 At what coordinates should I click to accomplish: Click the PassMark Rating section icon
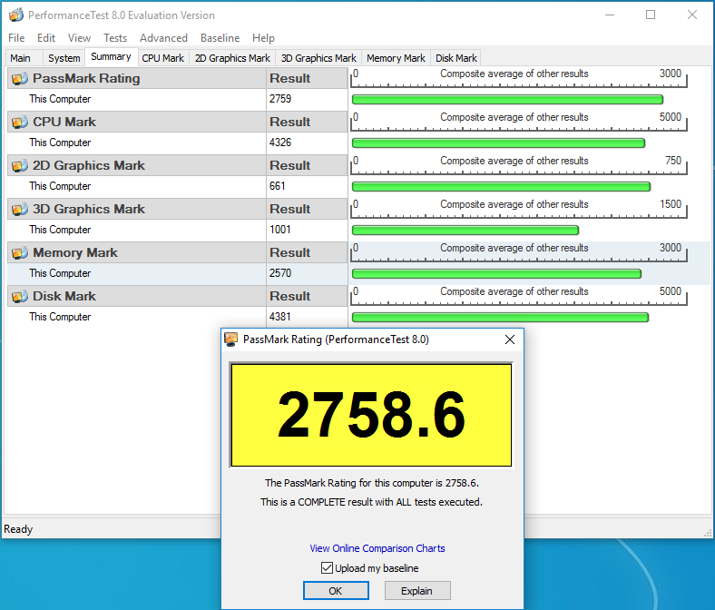(x=20, y=78)
